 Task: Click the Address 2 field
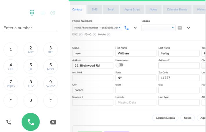(x=179, y=66)
